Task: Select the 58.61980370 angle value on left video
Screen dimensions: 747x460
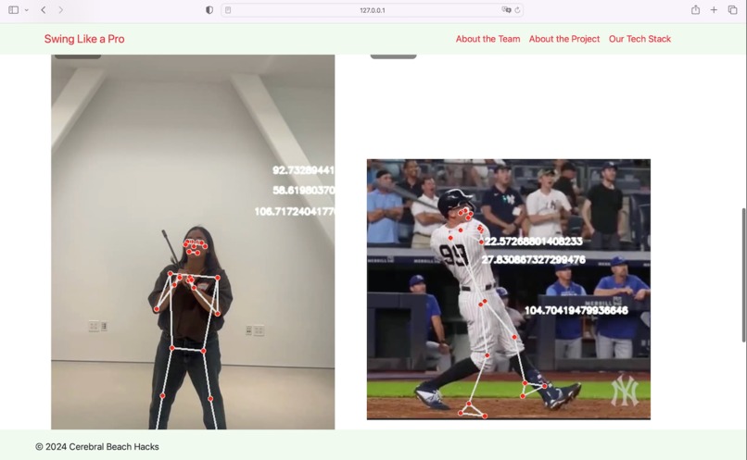Action: click(x=303, y=191)
